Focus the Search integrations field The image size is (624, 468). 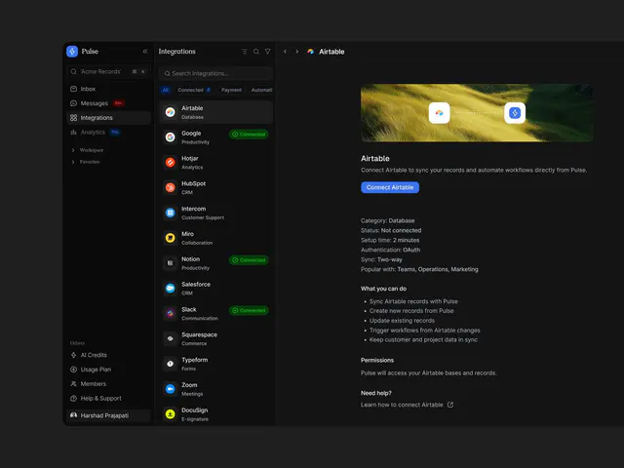215,74
